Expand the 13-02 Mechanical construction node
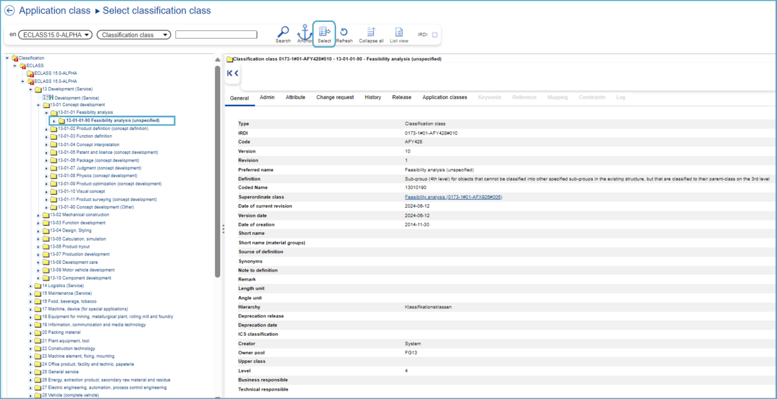Viewport: 777px width, 399px height. click(x=38, y=215)
